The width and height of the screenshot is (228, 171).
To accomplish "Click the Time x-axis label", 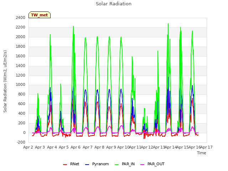I will [202, 153].
